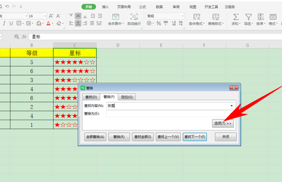Expand options with 选项(T) >> button
This screenshot has width=282, height=182.
tap(223, 123)
